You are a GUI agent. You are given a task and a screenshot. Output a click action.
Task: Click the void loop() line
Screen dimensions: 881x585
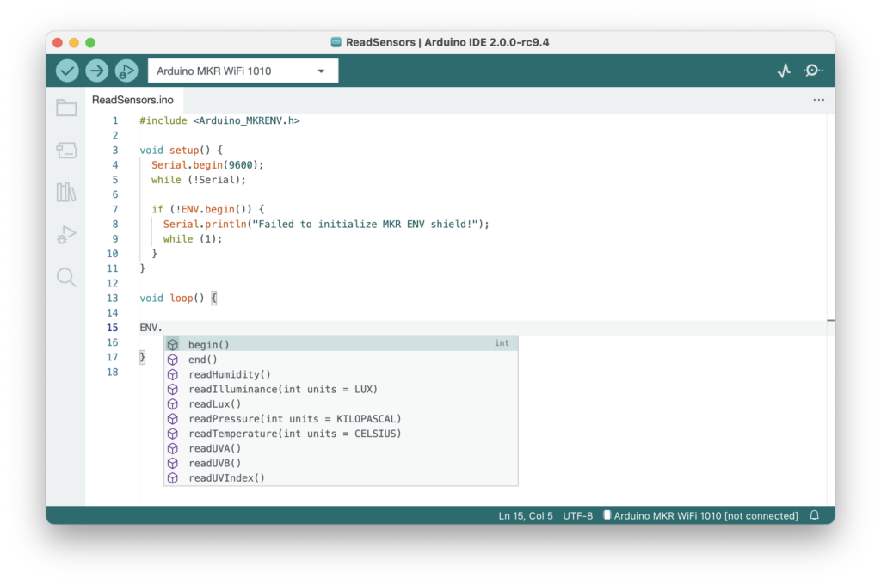[x=178, y=298]
